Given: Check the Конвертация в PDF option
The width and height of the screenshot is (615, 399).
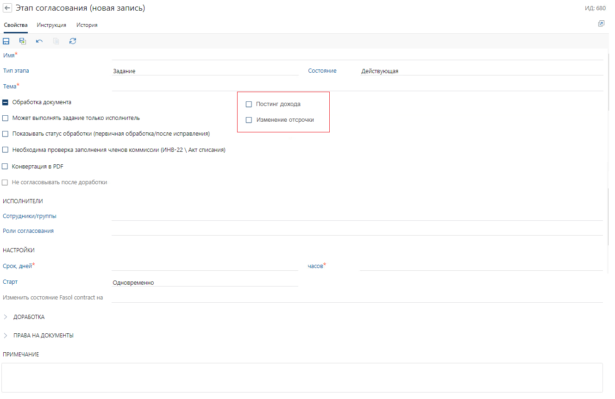Looking at the screenshot, I should tap(6, 167).
